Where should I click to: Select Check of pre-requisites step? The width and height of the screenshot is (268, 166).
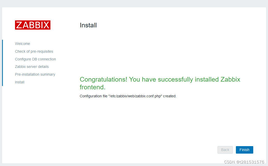pos(34,51)
